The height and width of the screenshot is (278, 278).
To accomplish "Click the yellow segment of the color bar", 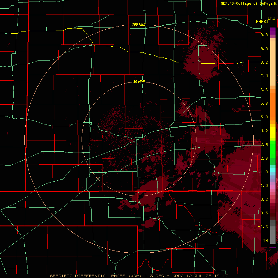I will [x=273, y=132].
